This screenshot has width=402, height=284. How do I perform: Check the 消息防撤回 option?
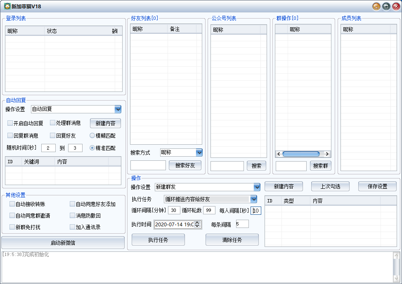pyautogui.click(x=73, y=216)
